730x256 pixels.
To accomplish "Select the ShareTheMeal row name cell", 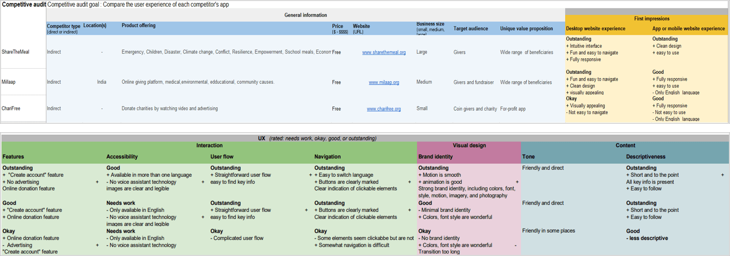I will coord(15,52).
